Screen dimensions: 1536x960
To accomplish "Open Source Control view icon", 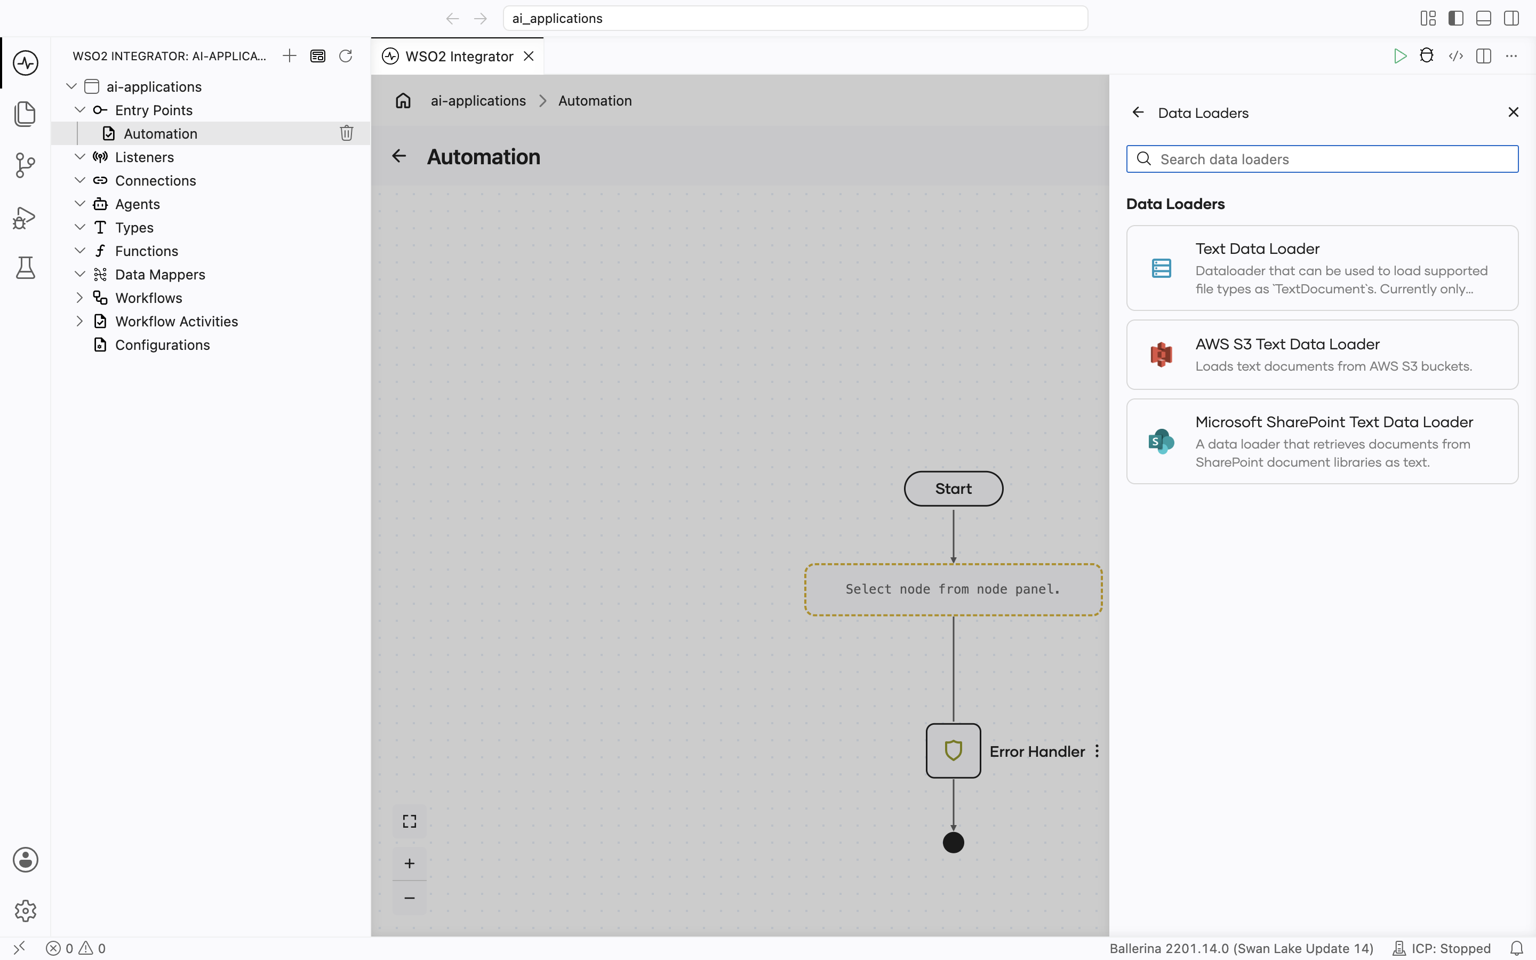I will [26, 165].
